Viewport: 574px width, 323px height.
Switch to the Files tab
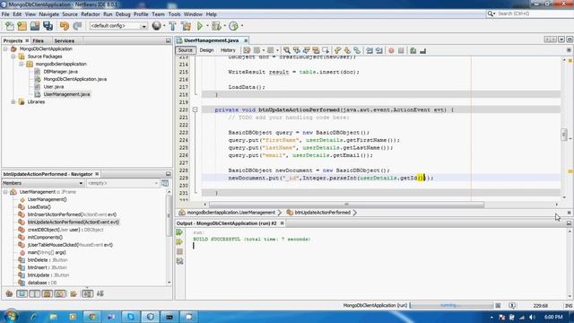(x=38, y=40)
